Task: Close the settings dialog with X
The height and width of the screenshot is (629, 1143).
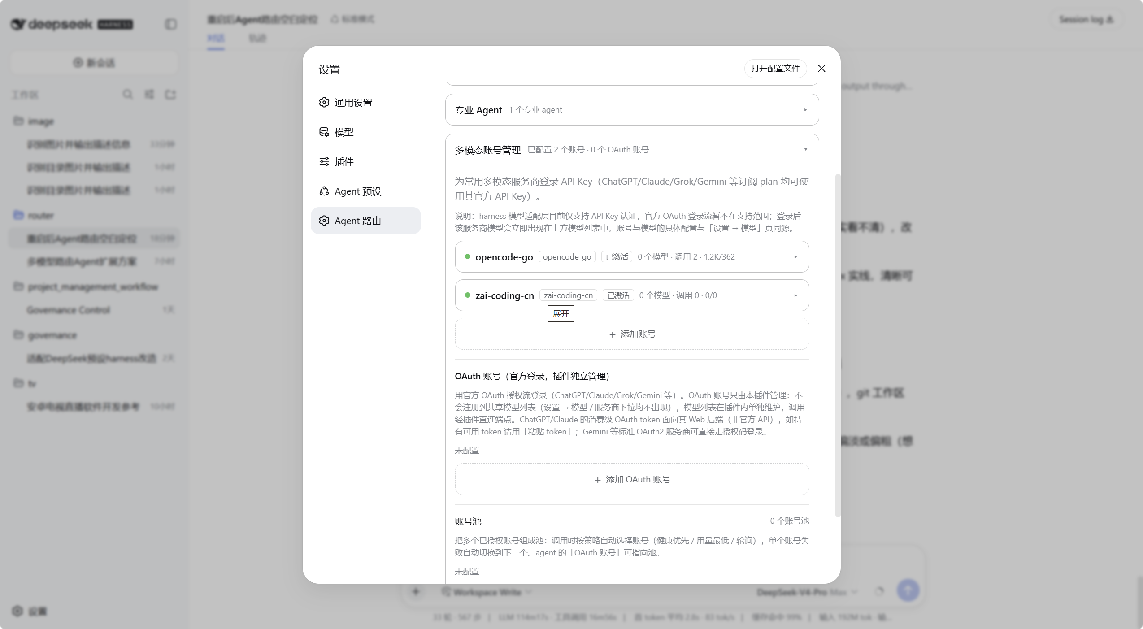Action: (x=821, y=68)
